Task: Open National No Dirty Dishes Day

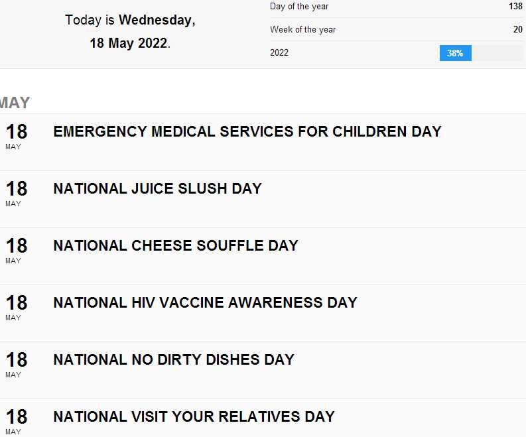Action: 173,359
